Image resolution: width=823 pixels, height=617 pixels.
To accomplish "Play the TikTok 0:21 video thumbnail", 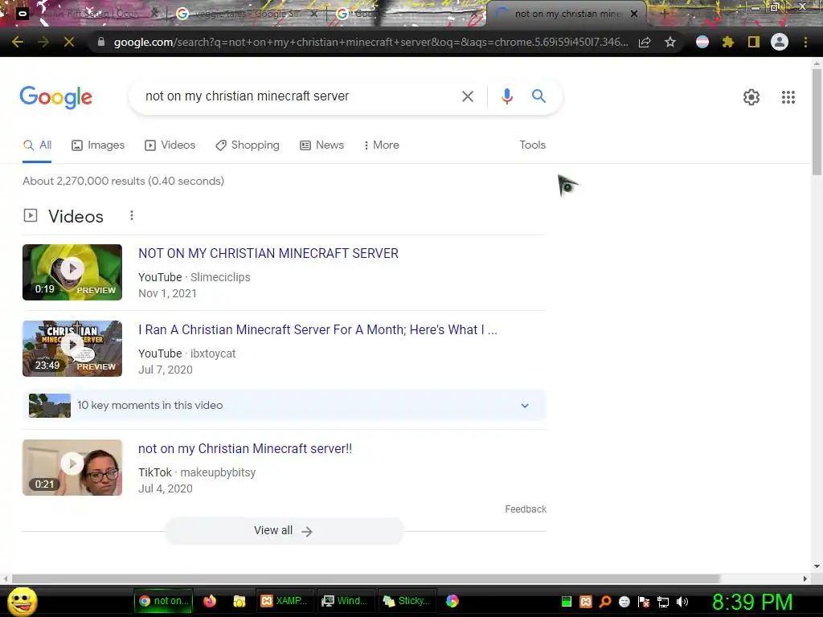I will pyautogui.click(x=72, y=468).
